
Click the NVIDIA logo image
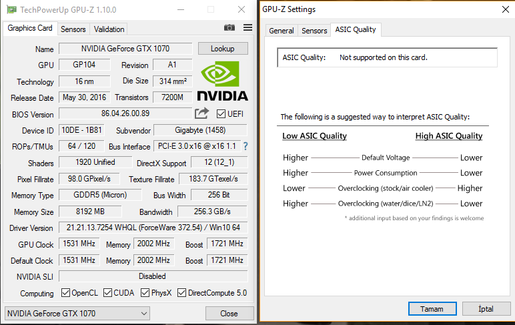click(223, 81)
